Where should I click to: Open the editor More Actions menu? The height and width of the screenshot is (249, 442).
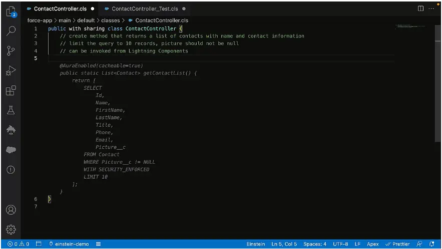tap(431, 8)
